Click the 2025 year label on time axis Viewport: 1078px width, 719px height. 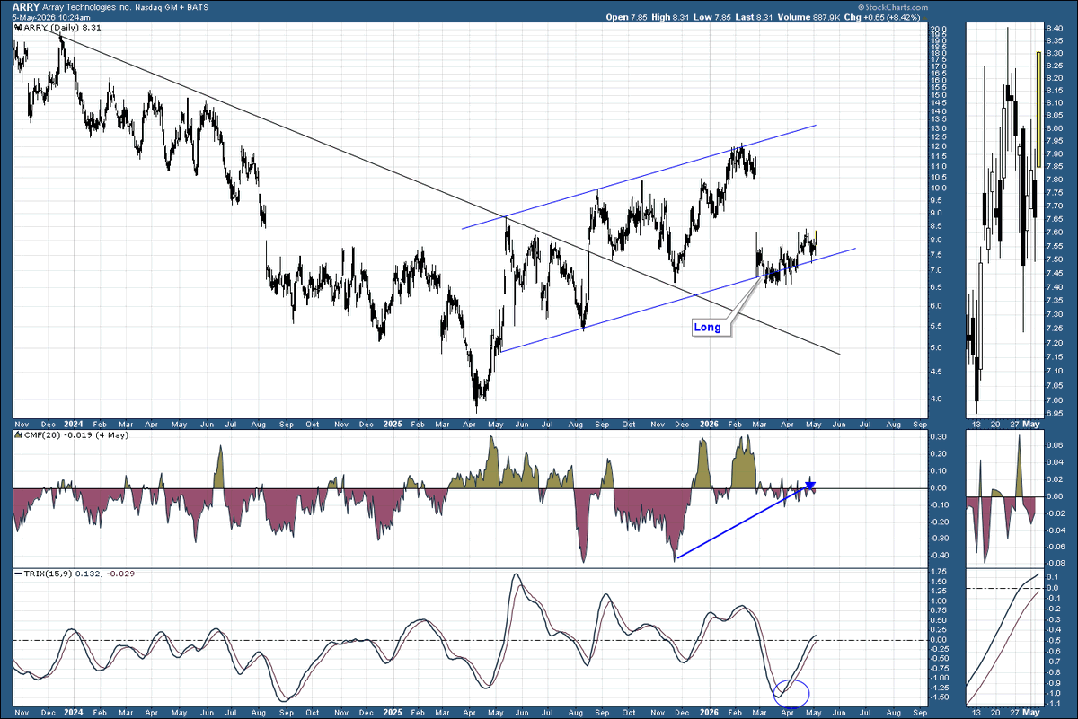tap(392, 422)
